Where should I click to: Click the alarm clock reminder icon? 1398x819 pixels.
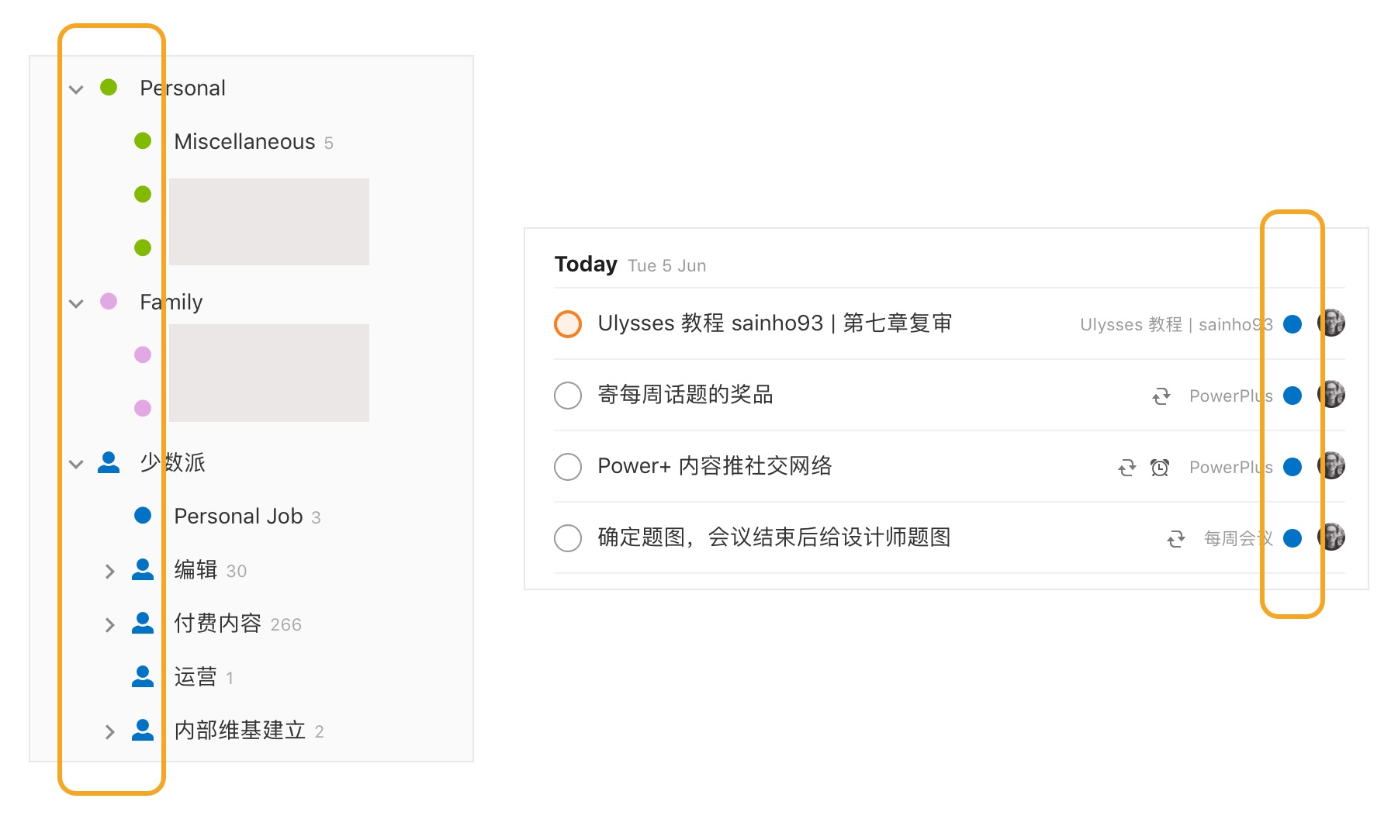pyautogui.click(x=1159, y=468)
